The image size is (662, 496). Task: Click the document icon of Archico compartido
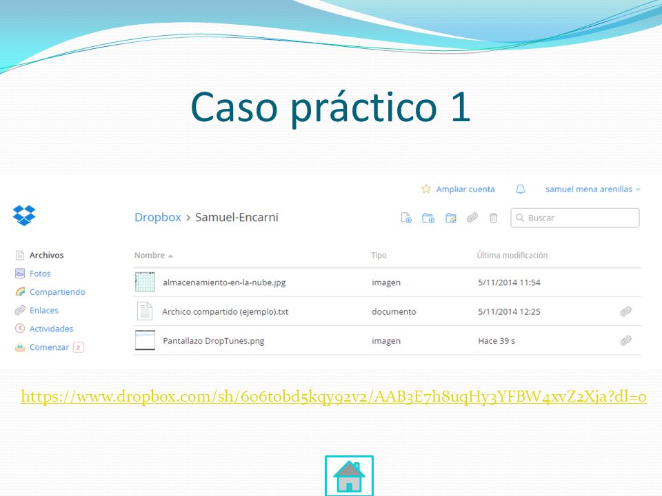145,311
